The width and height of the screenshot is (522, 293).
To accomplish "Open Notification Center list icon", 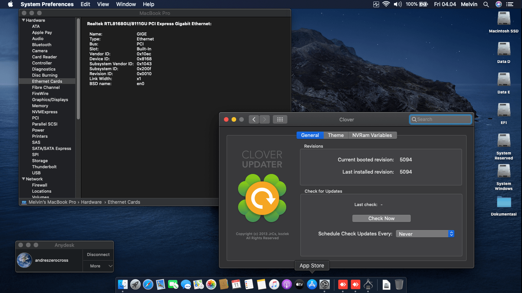I will (x=510, y=4).
